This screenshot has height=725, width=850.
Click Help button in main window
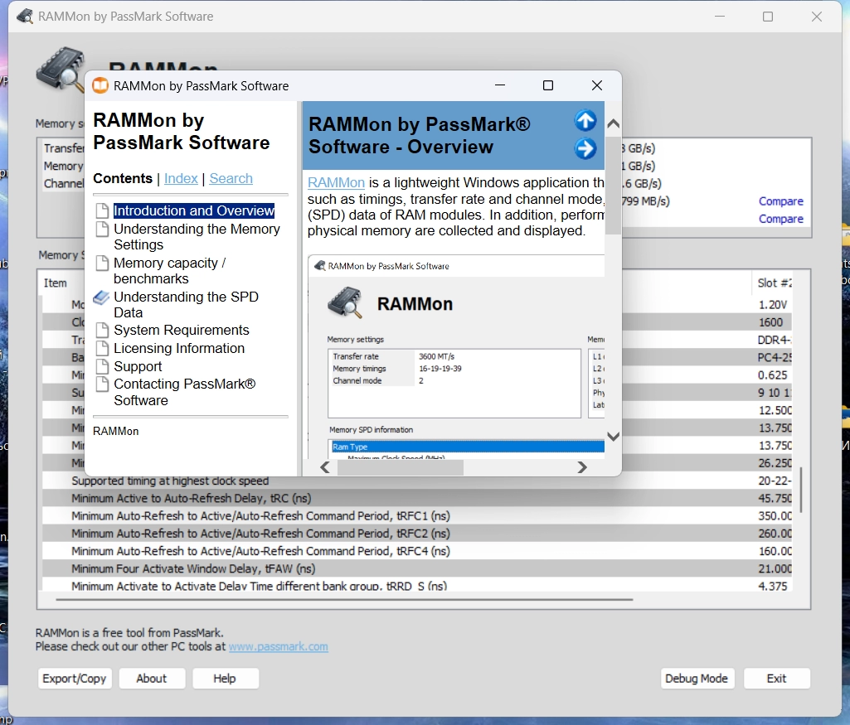pyautogui.click(x=225, y=679)
